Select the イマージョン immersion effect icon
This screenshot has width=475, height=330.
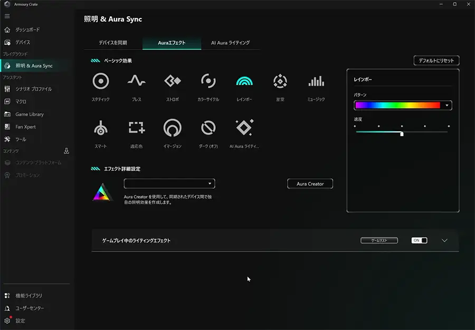point(173,128)
